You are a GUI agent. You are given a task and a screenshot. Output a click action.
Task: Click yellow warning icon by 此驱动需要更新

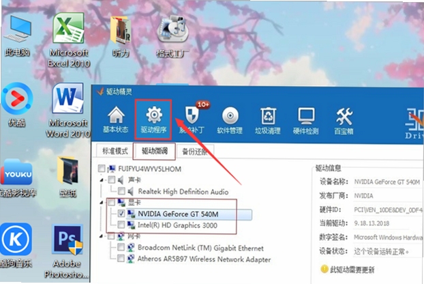[x=324, y=269]
